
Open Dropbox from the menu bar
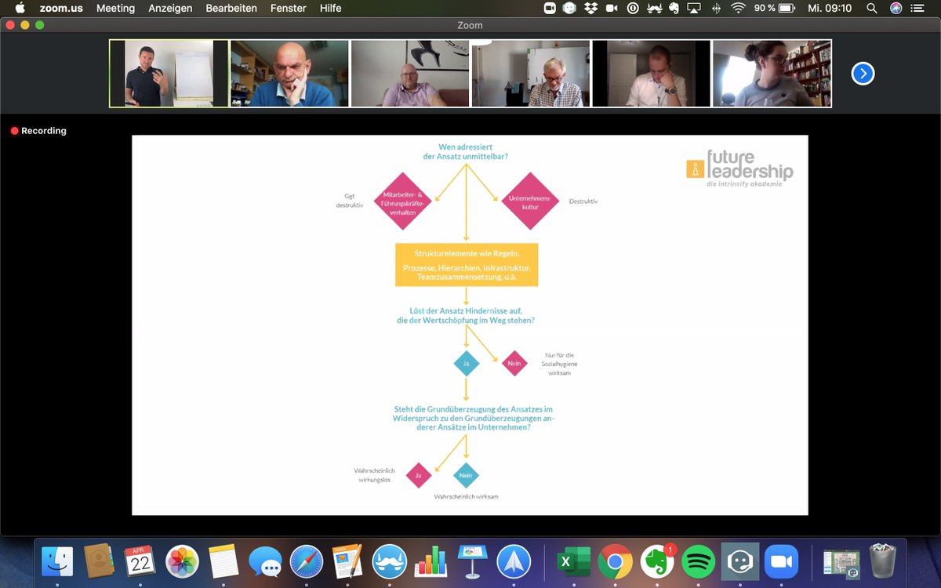click(589, 8)
